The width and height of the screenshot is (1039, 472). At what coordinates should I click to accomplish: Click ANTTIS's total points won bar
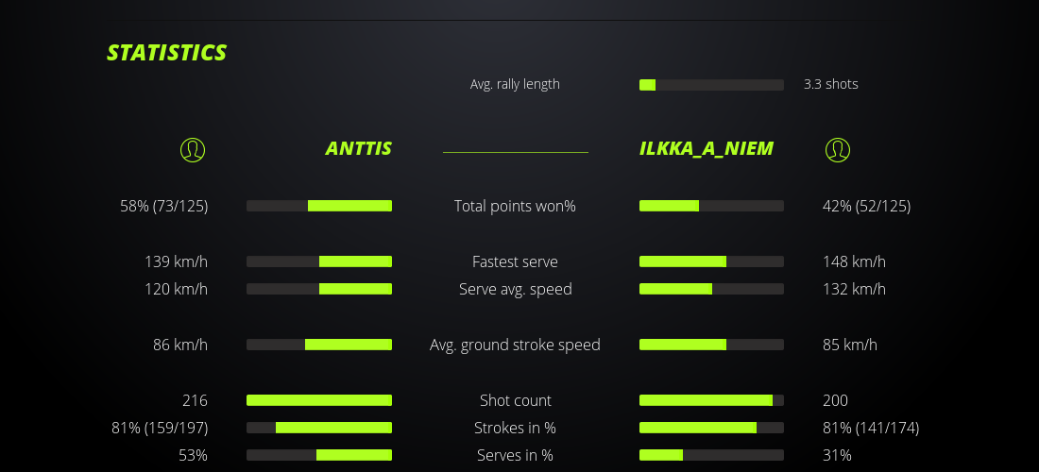[319, 206]
